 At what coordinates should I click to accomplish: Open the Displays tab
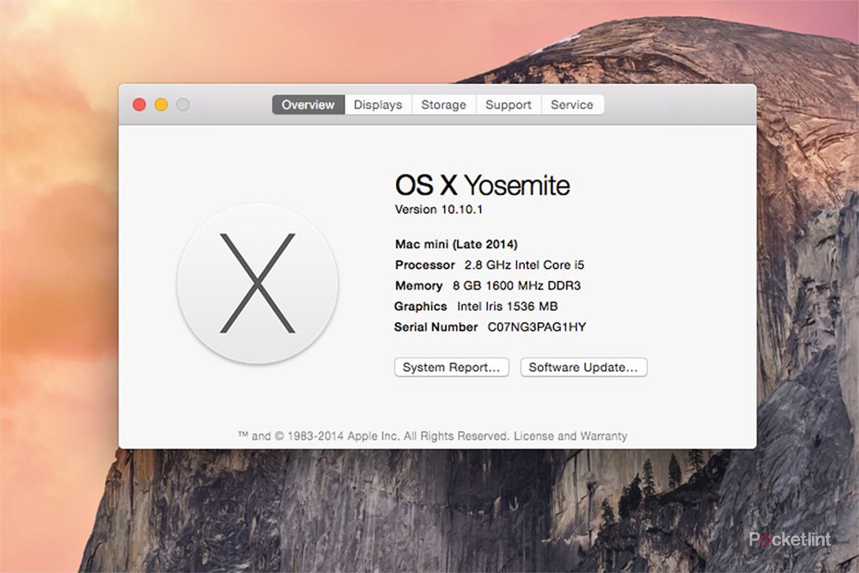click(378, 105)
